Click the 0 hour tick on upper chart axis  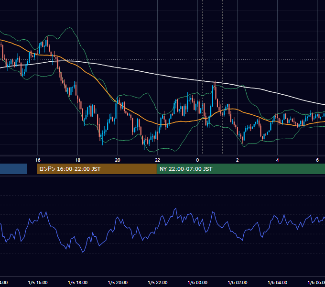point(197,160)
